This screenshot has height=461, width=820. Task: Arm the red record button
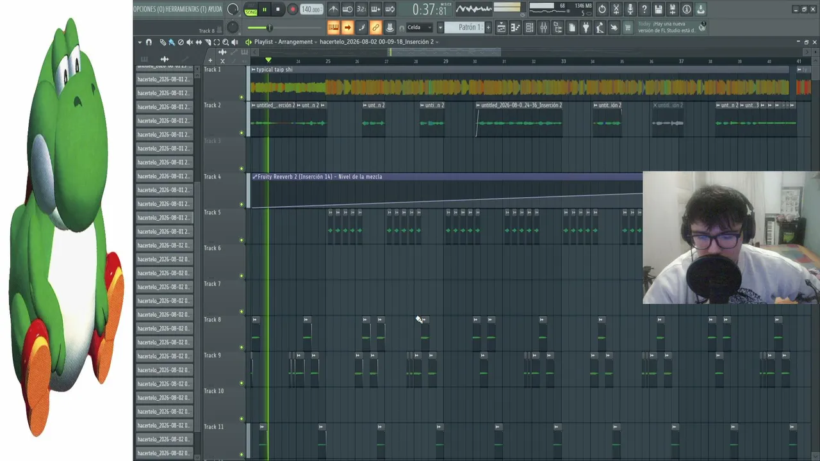(x=293, y=10)
